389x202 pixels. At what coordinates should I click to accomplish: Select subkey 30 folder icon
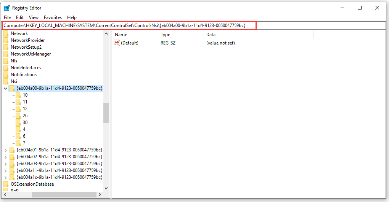coord(18,122)
